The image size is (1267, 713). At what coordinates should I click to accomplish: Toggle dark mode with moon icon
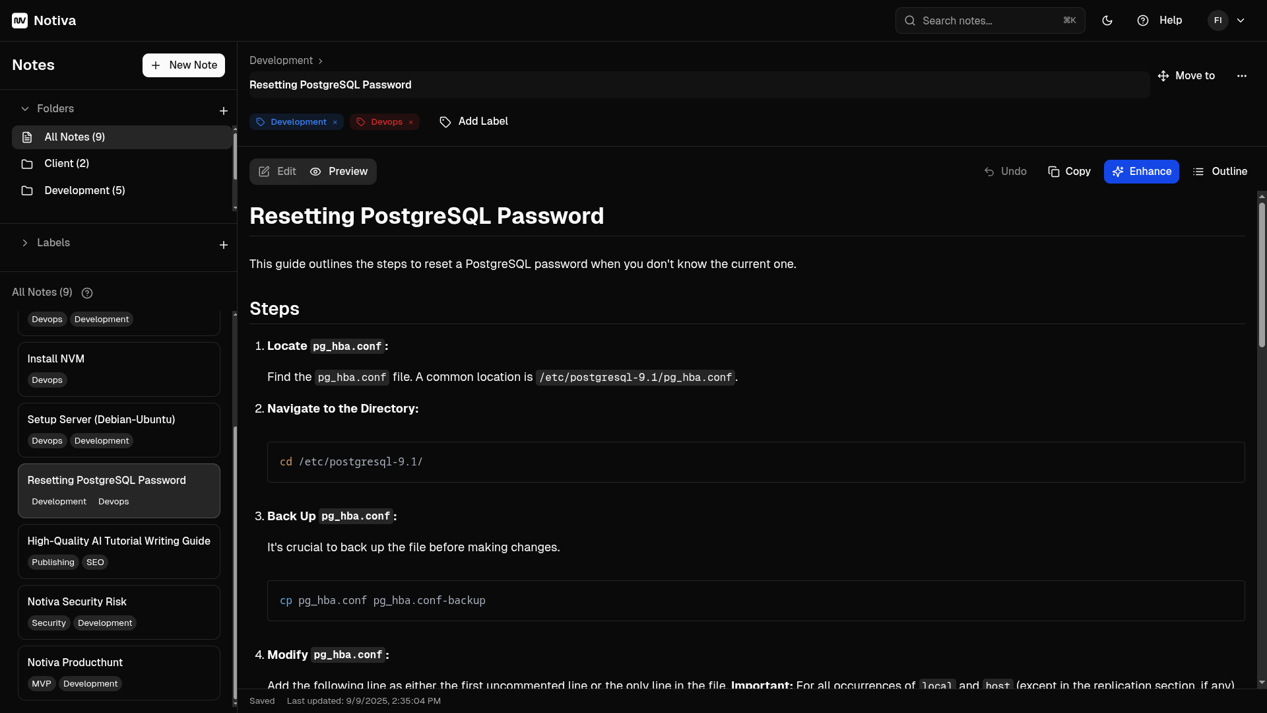tap(1107, 20)
